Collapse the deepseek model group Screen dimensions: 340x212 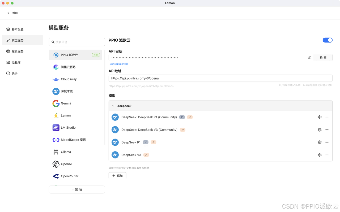(x=113, y=106)
